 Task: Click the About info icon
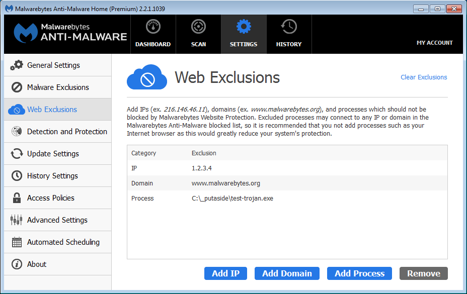point(17,264)
